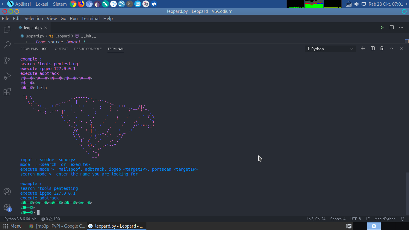Image resolution: width=409 pixels, height=230 pixels.
Task: Open the Explorer view in activity bar
Action: click(7, 29)
